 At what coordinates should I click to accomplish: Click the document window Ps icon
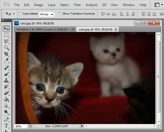[x=17, y=23]
